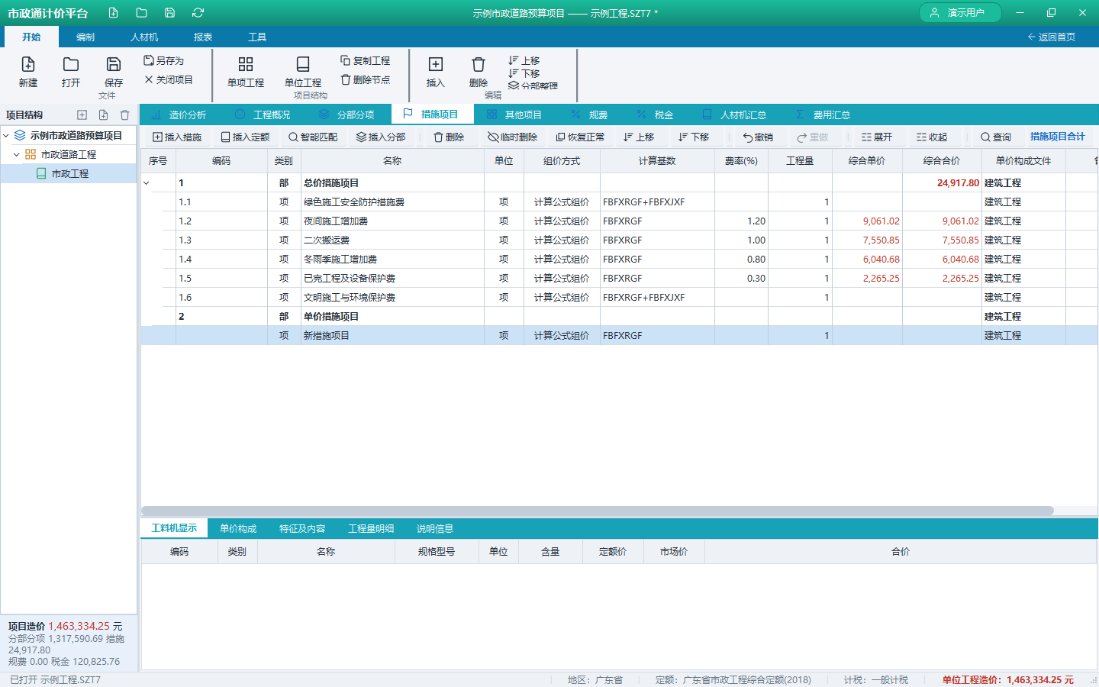Click 展开 to expand all rows
The image size is (1099, 687).
[877, 137]
